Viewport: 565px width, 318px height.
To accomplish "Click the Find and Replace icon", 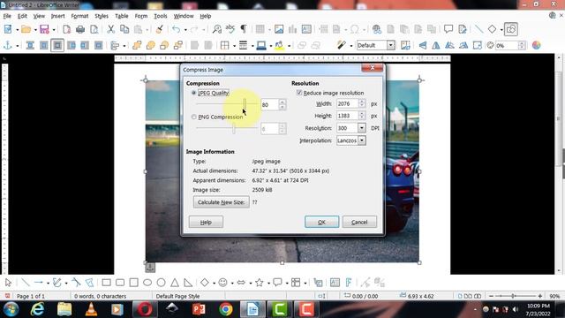I will click(x=216, y=29).
